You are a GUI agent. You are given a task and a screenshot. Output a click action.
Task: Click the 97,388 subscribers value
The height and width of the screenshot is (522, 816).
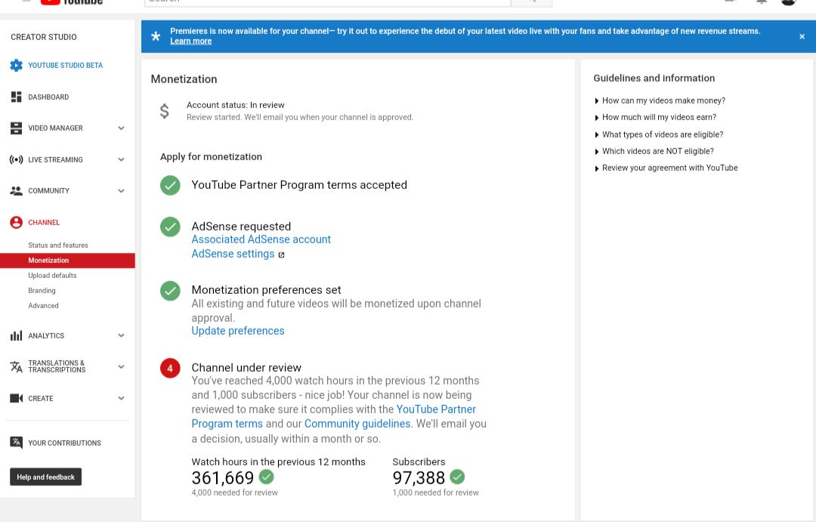(x=419, y=477)
